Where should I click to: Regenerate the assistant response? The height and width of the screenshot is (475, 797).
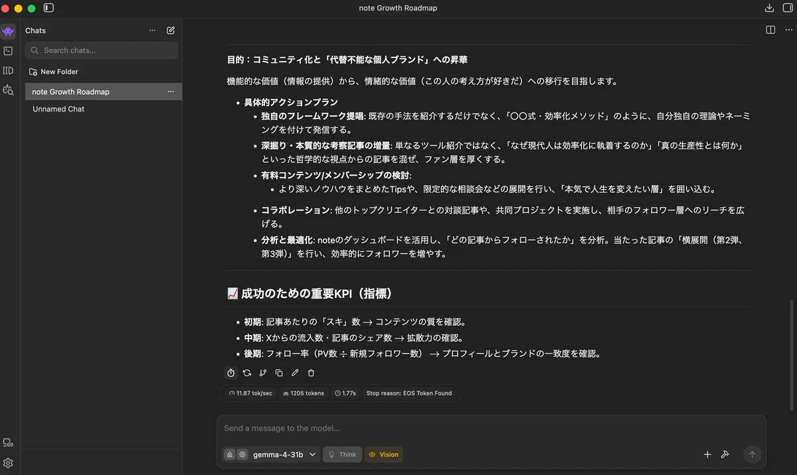[247, 373]
